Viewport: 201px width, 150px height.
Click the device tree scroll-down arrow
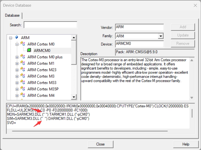pyautogui.click(x=74, y=97)
